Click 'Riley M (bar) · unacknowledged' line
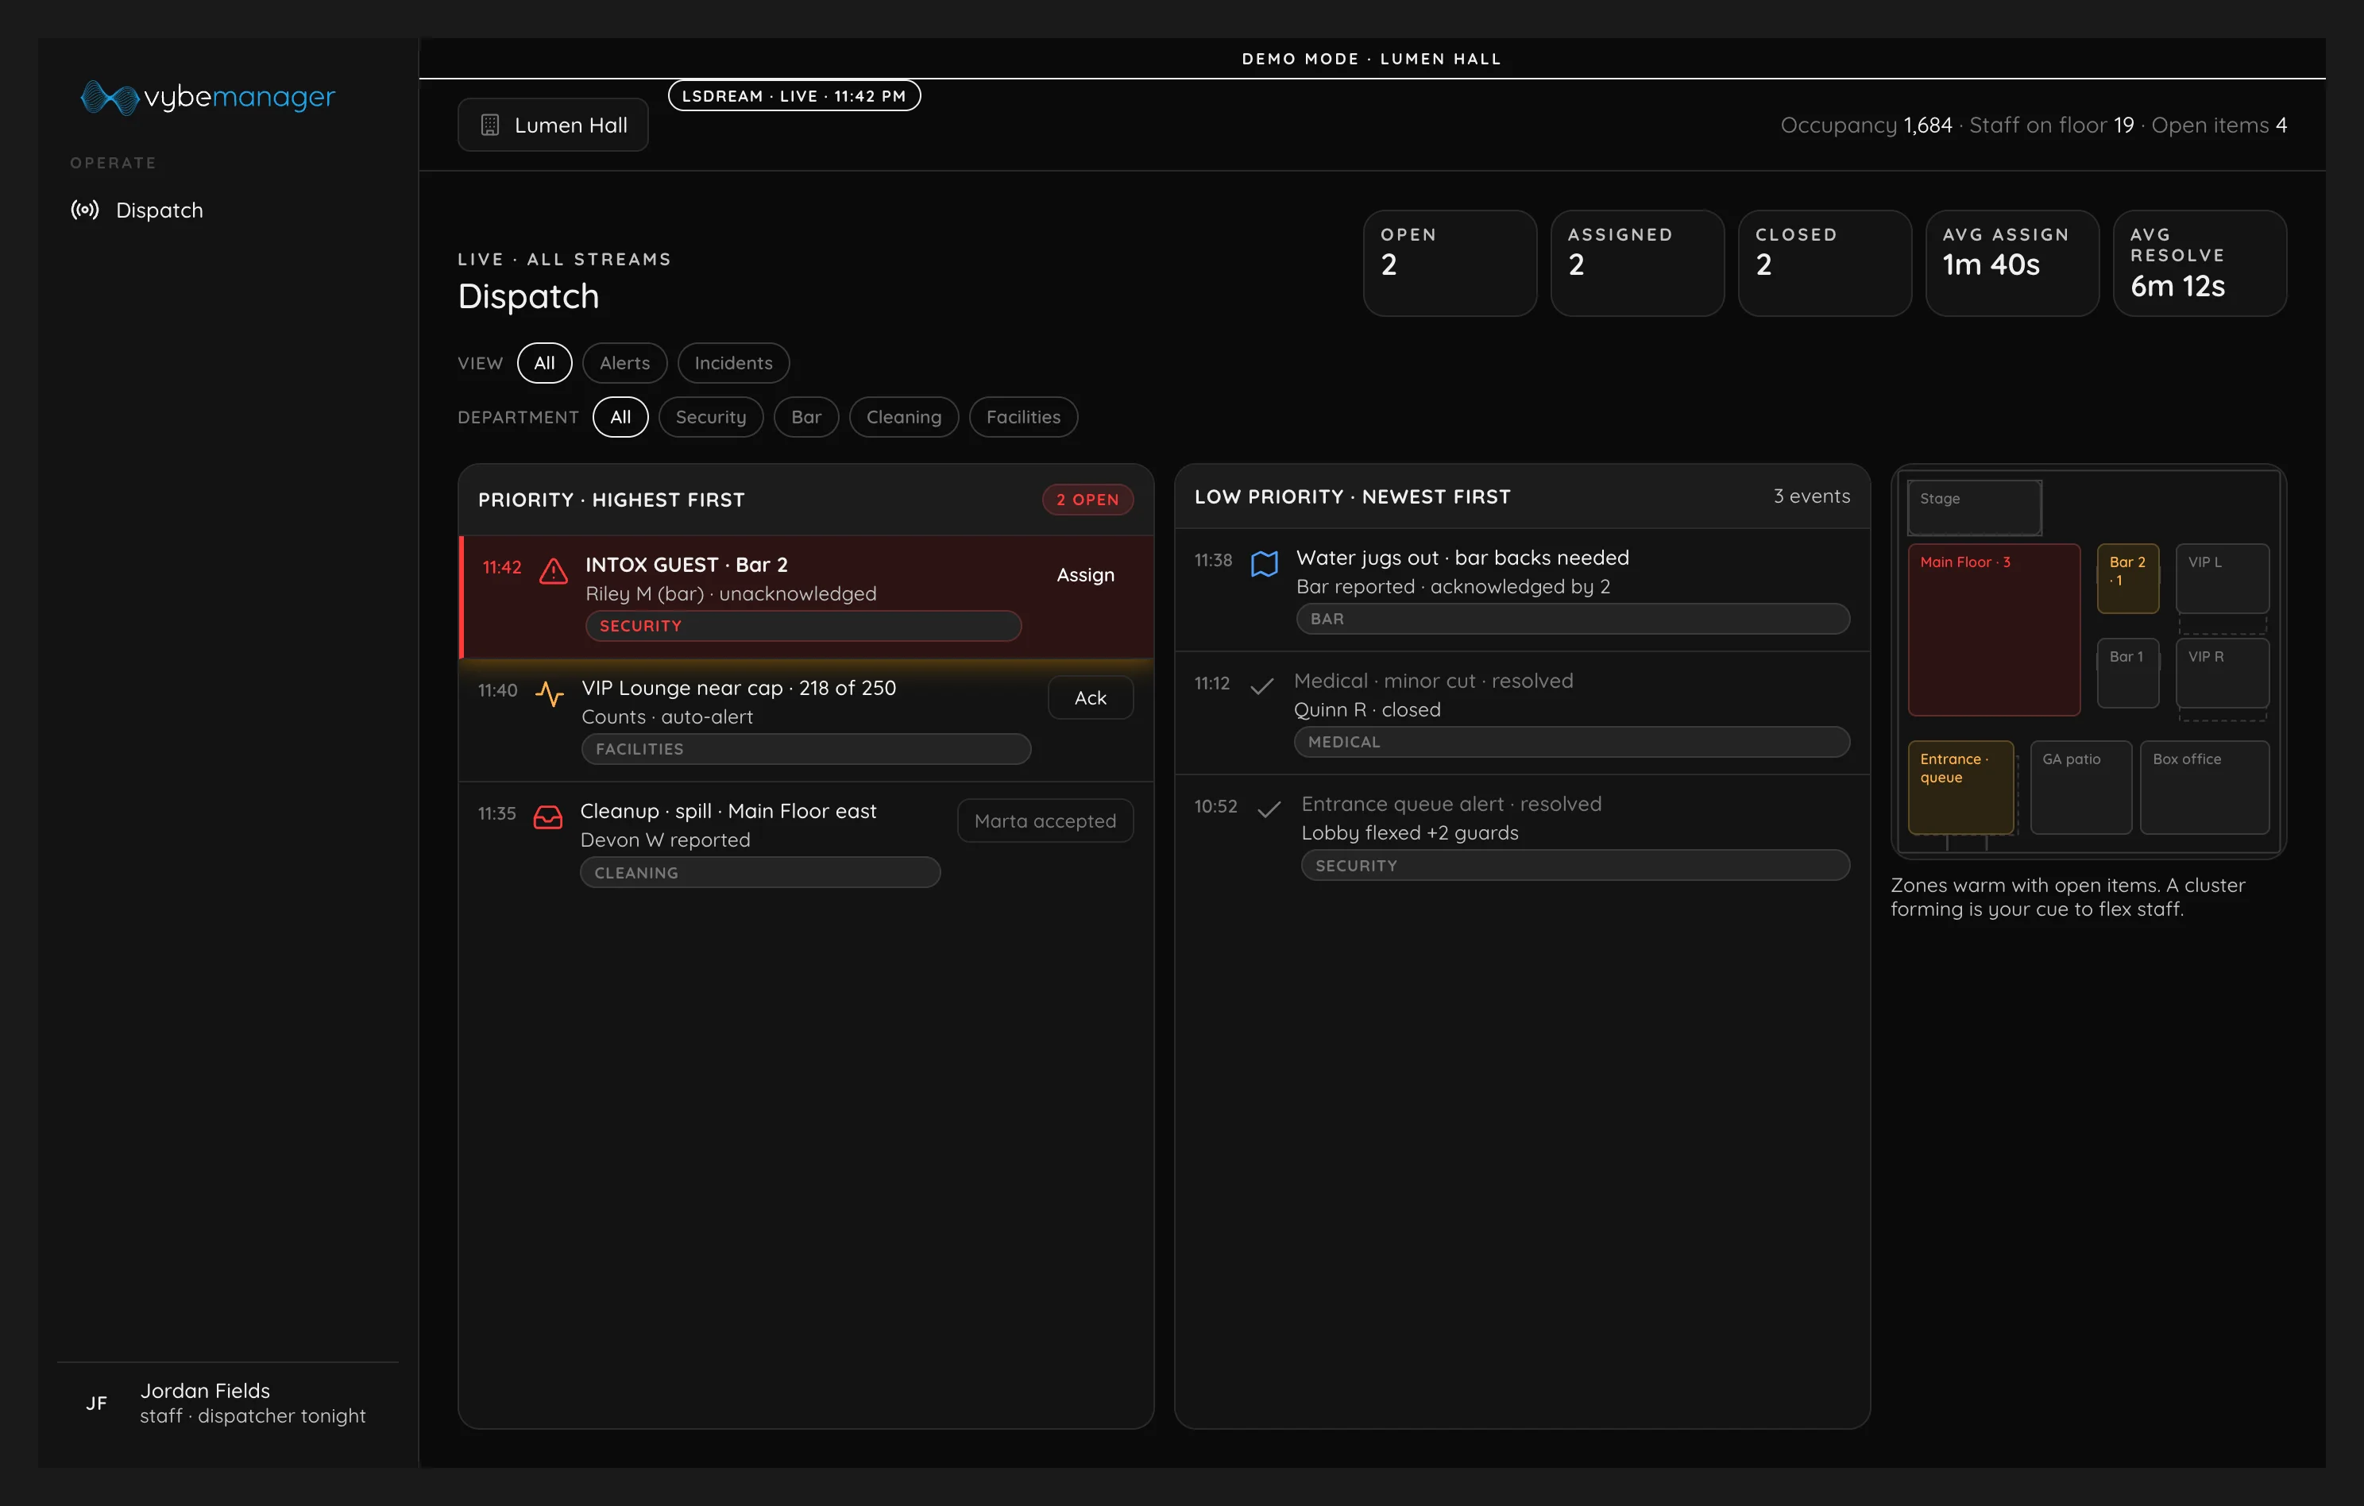 730,593
